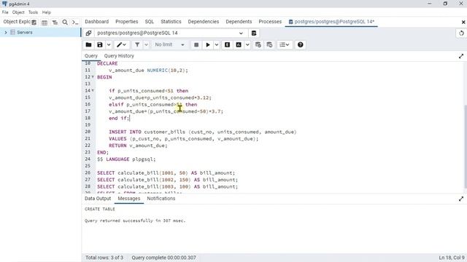Click the 'Query returned successfully' message text

(x=135, y=221)
